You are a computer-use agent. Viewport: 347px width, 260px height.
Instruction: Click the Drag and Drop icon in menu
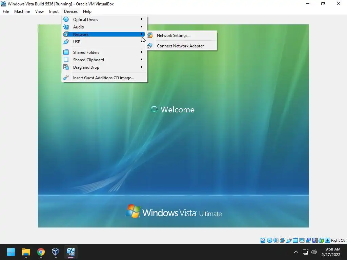pyautogui.click(x=66, y=67)
